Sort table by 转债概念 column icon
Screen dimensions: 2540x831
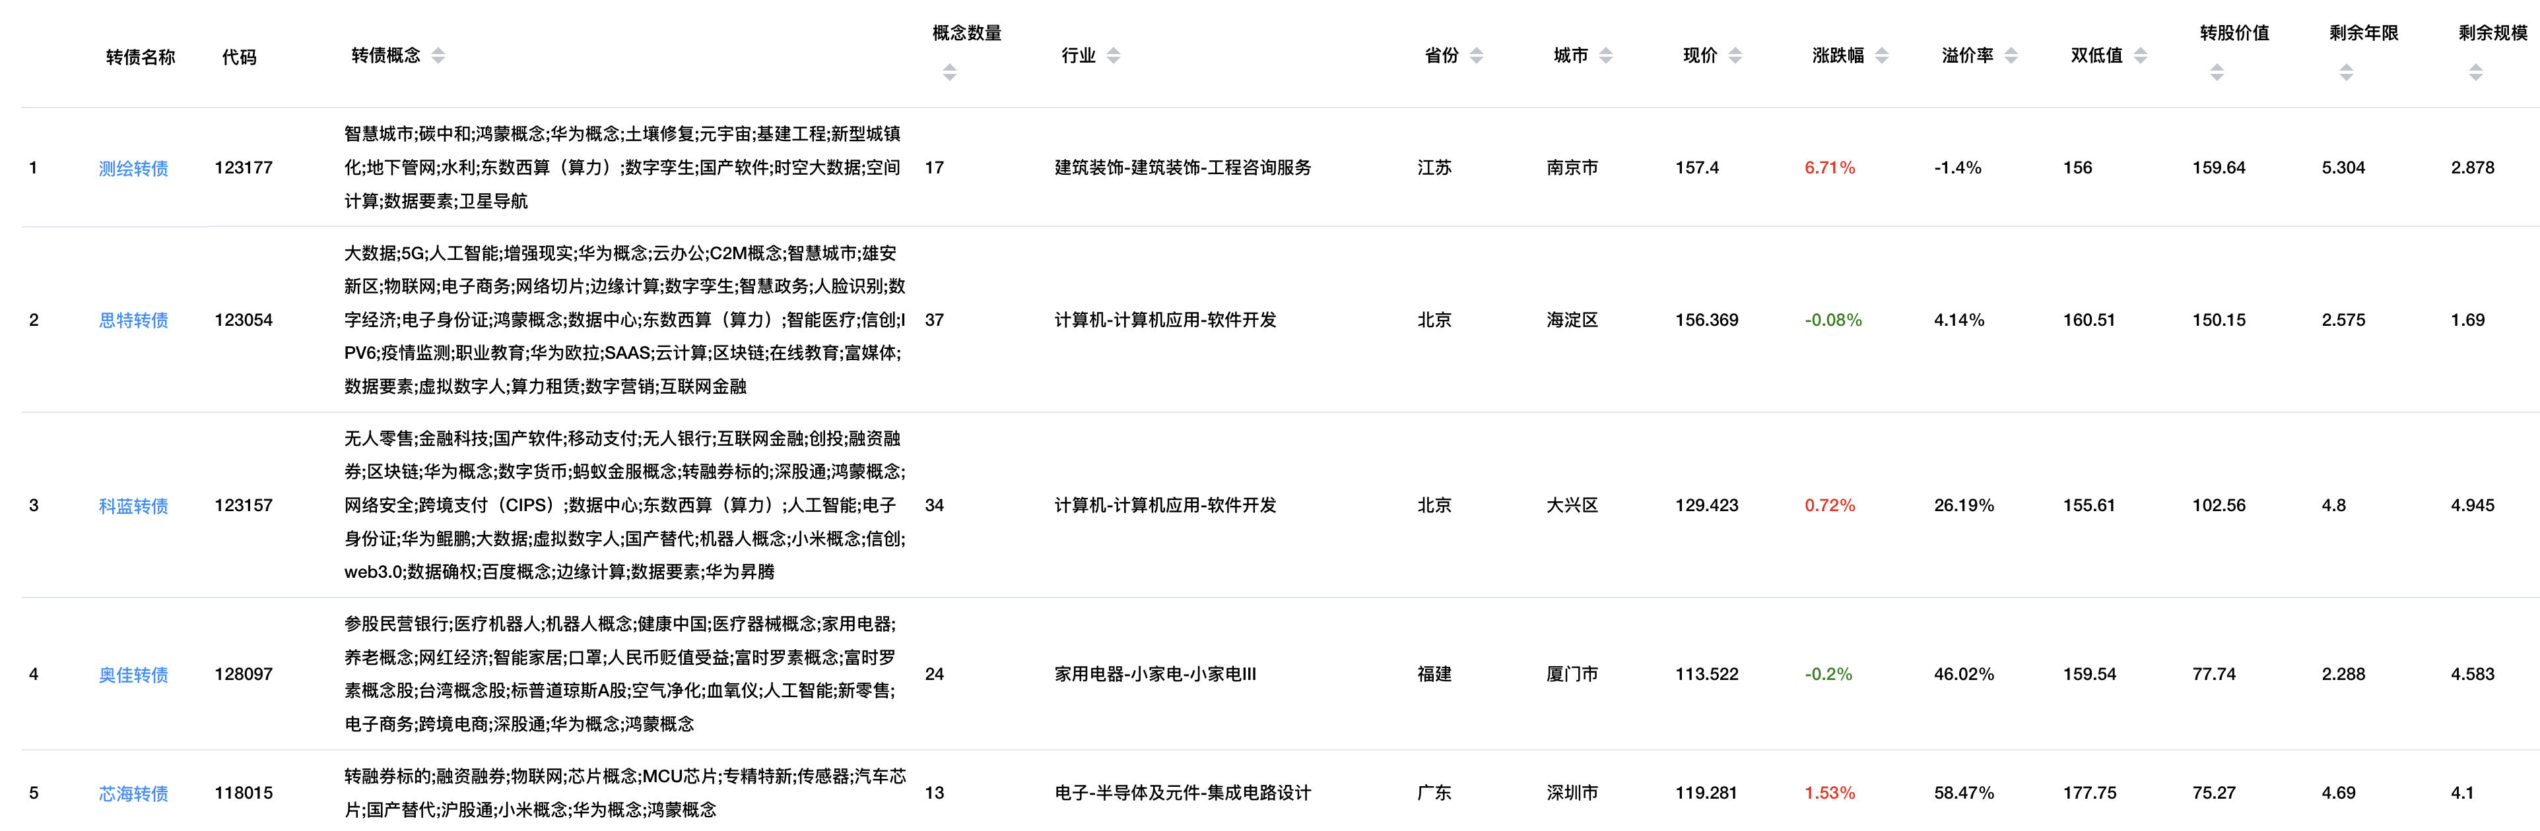pyautogui.click(x=439, y=55)
